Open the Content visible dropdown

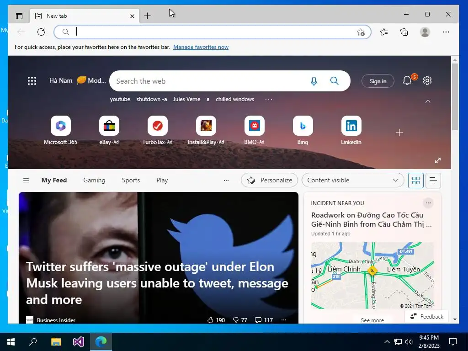tap(353, 180)
